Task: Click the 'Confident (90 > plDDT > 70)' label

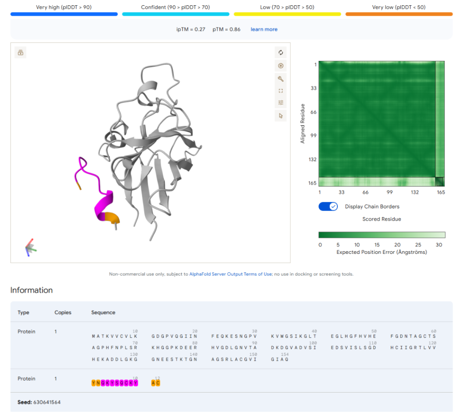Action: [x=175, y=7]
